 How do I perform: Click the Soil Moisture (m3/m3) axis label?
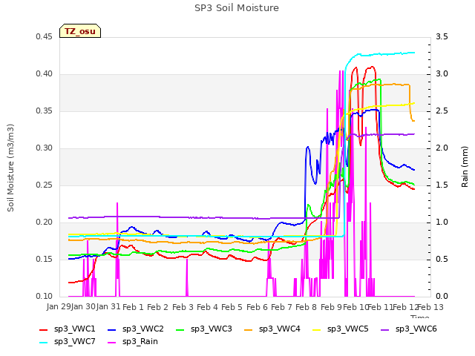tap(11, 168)
